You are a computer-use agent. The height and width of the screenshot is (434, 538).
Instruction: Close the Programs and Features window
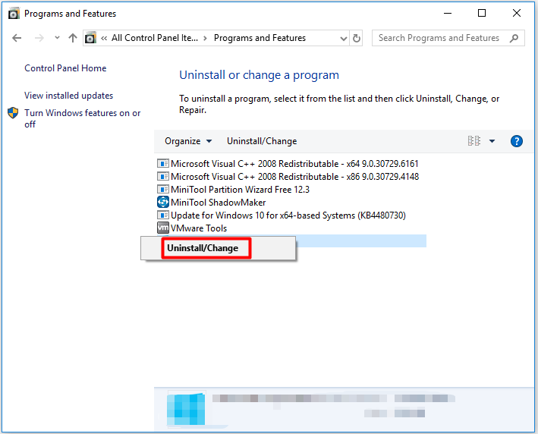click(x=517, y=13)
